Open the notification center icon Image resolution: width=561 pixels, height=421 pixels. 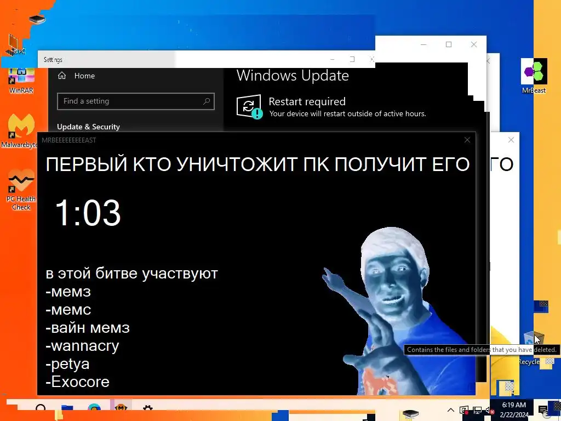tap(543, 410)
